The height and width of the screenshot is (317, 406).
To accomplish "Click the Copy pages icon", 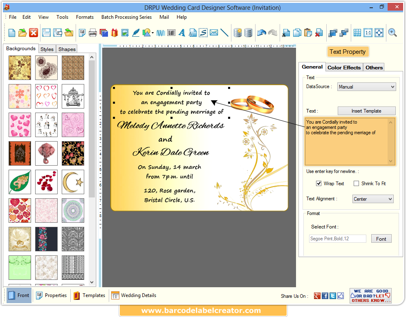I will [x=297, y=33].
